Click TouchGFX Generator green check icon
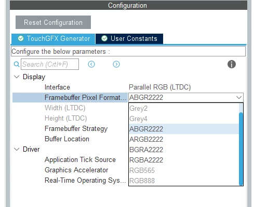This screenshot has height=207, width=267. (x=21, y=38)
